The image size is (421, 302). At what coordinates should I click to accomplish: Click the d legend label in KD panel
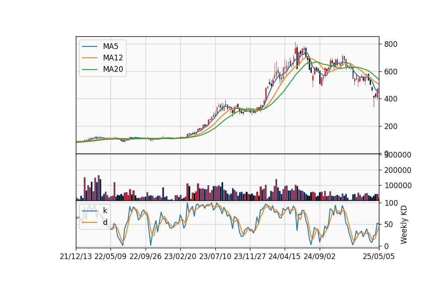coord(105,222)
